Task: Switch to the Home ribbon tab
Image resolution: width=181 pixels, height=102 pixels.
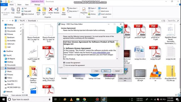Action: click(x=11, y=5)
